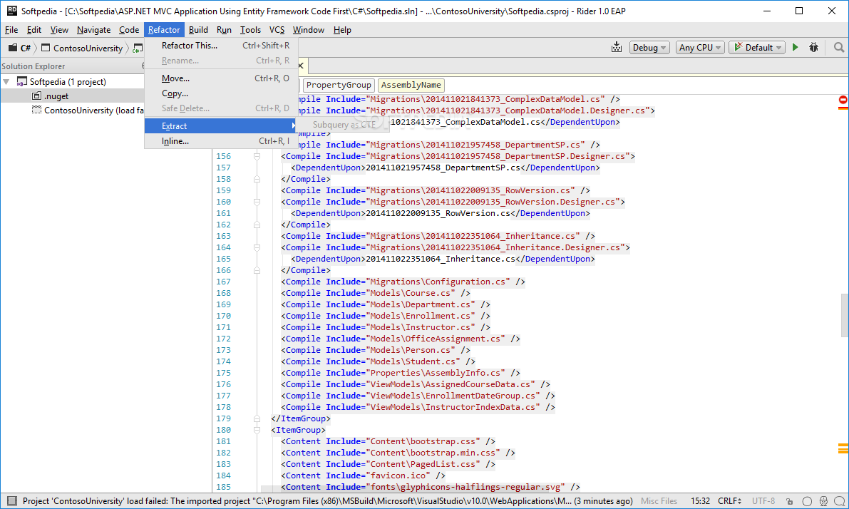Open the Help menu
The height and width of the screenshot is (509, 849).
pyautogui.click(x=342, y=30)
